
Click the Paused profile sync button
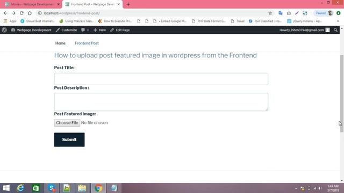[324, 13]
